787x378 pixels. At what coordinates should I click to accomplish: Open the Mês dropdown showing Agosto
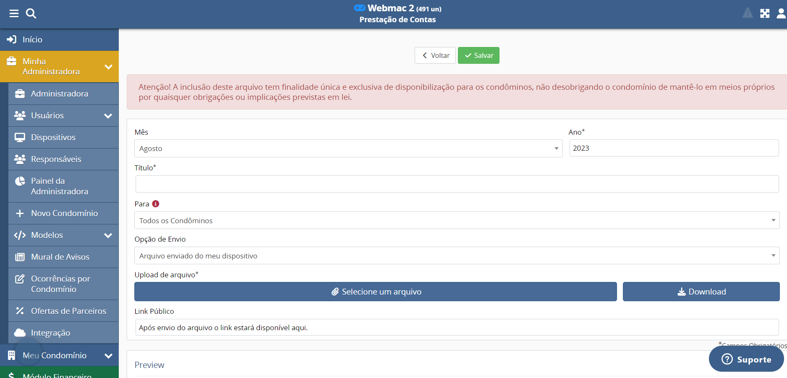tap(348, 149)
